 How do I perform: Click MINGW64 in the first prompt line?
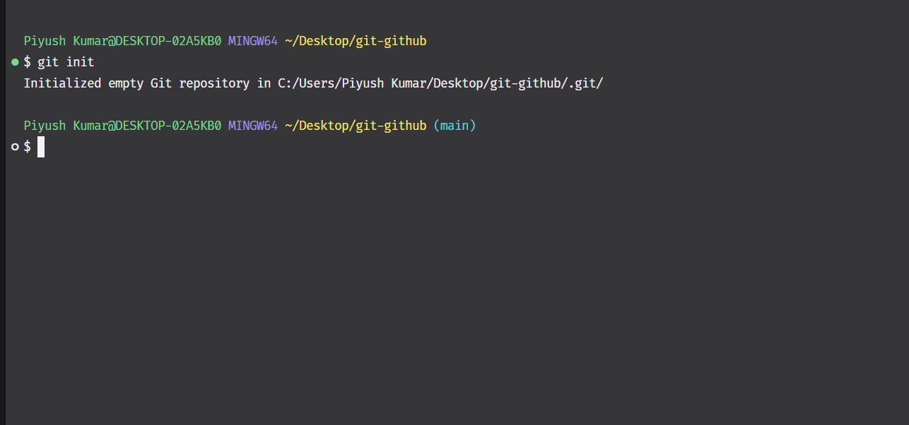[252, 41]
